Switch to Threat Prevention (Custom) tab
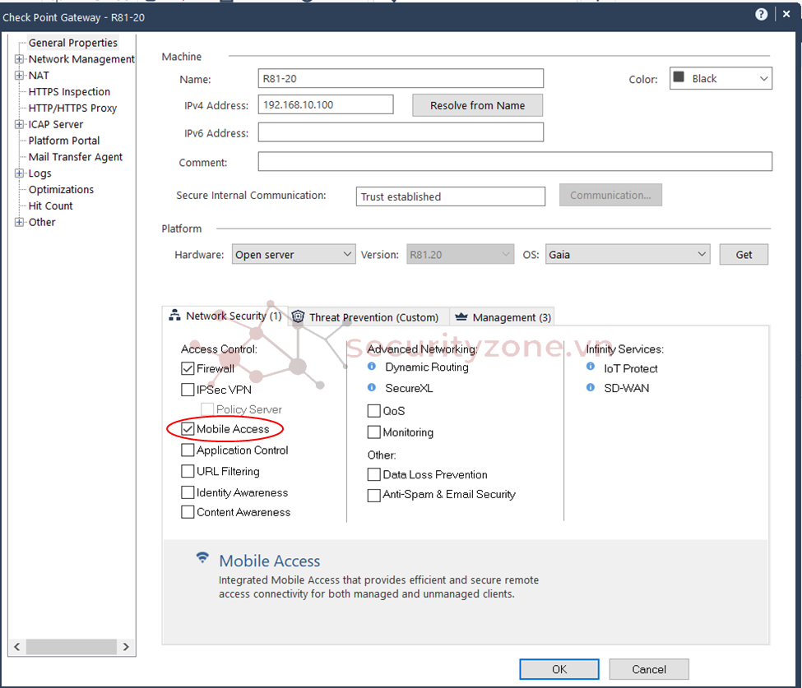 [x=368, y=317]
